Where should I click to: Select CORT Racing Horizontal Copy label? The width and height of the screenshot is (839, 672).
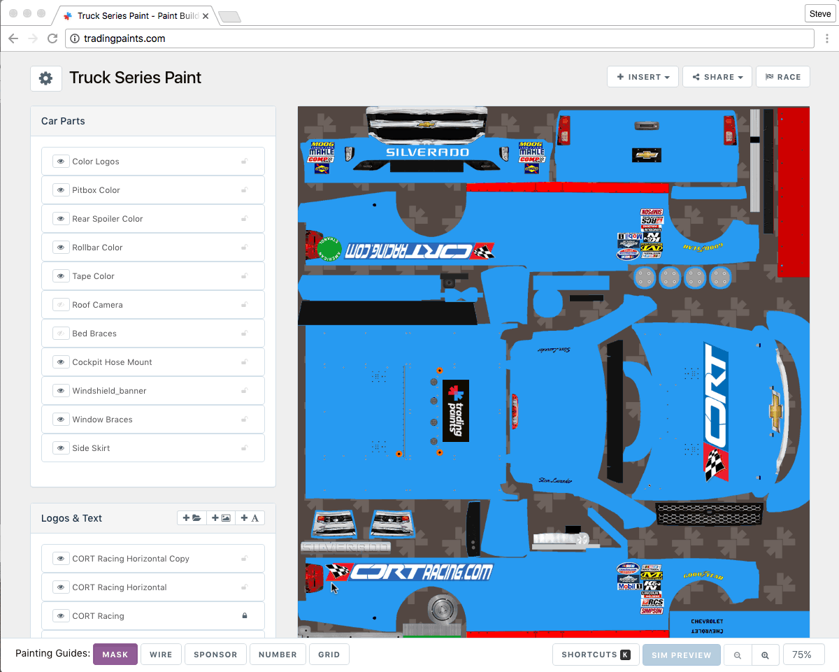(x=131, y=559)
